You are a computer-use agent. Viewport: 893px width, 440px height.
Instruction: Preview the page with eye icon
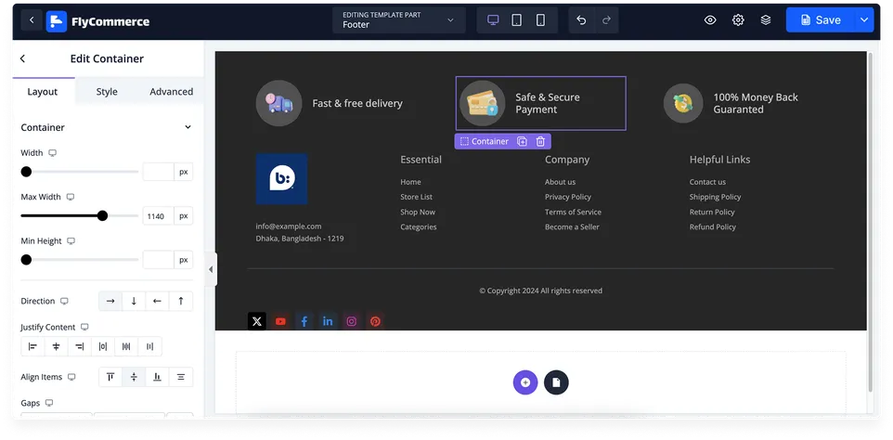click(x=709, y=19)
